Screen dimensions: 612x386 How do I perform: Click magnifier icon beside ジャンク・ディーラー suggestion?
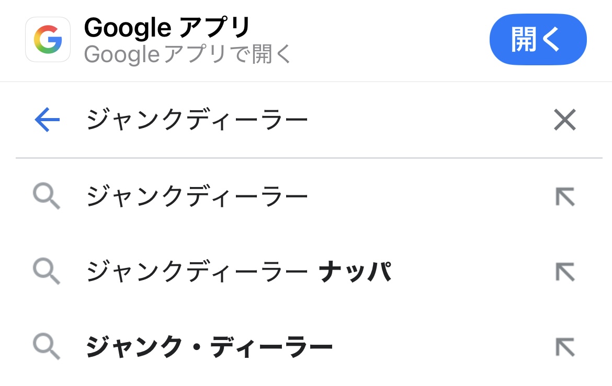click(47, 346)
